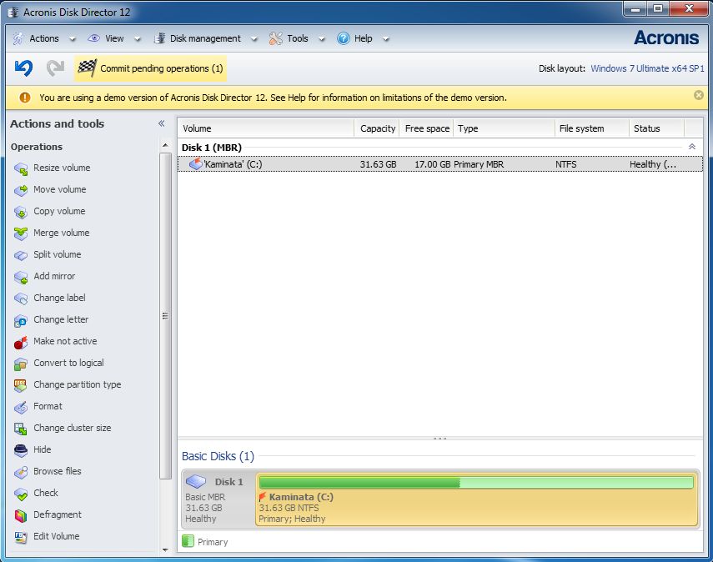Click the Resize volume icon

point(21,168)
